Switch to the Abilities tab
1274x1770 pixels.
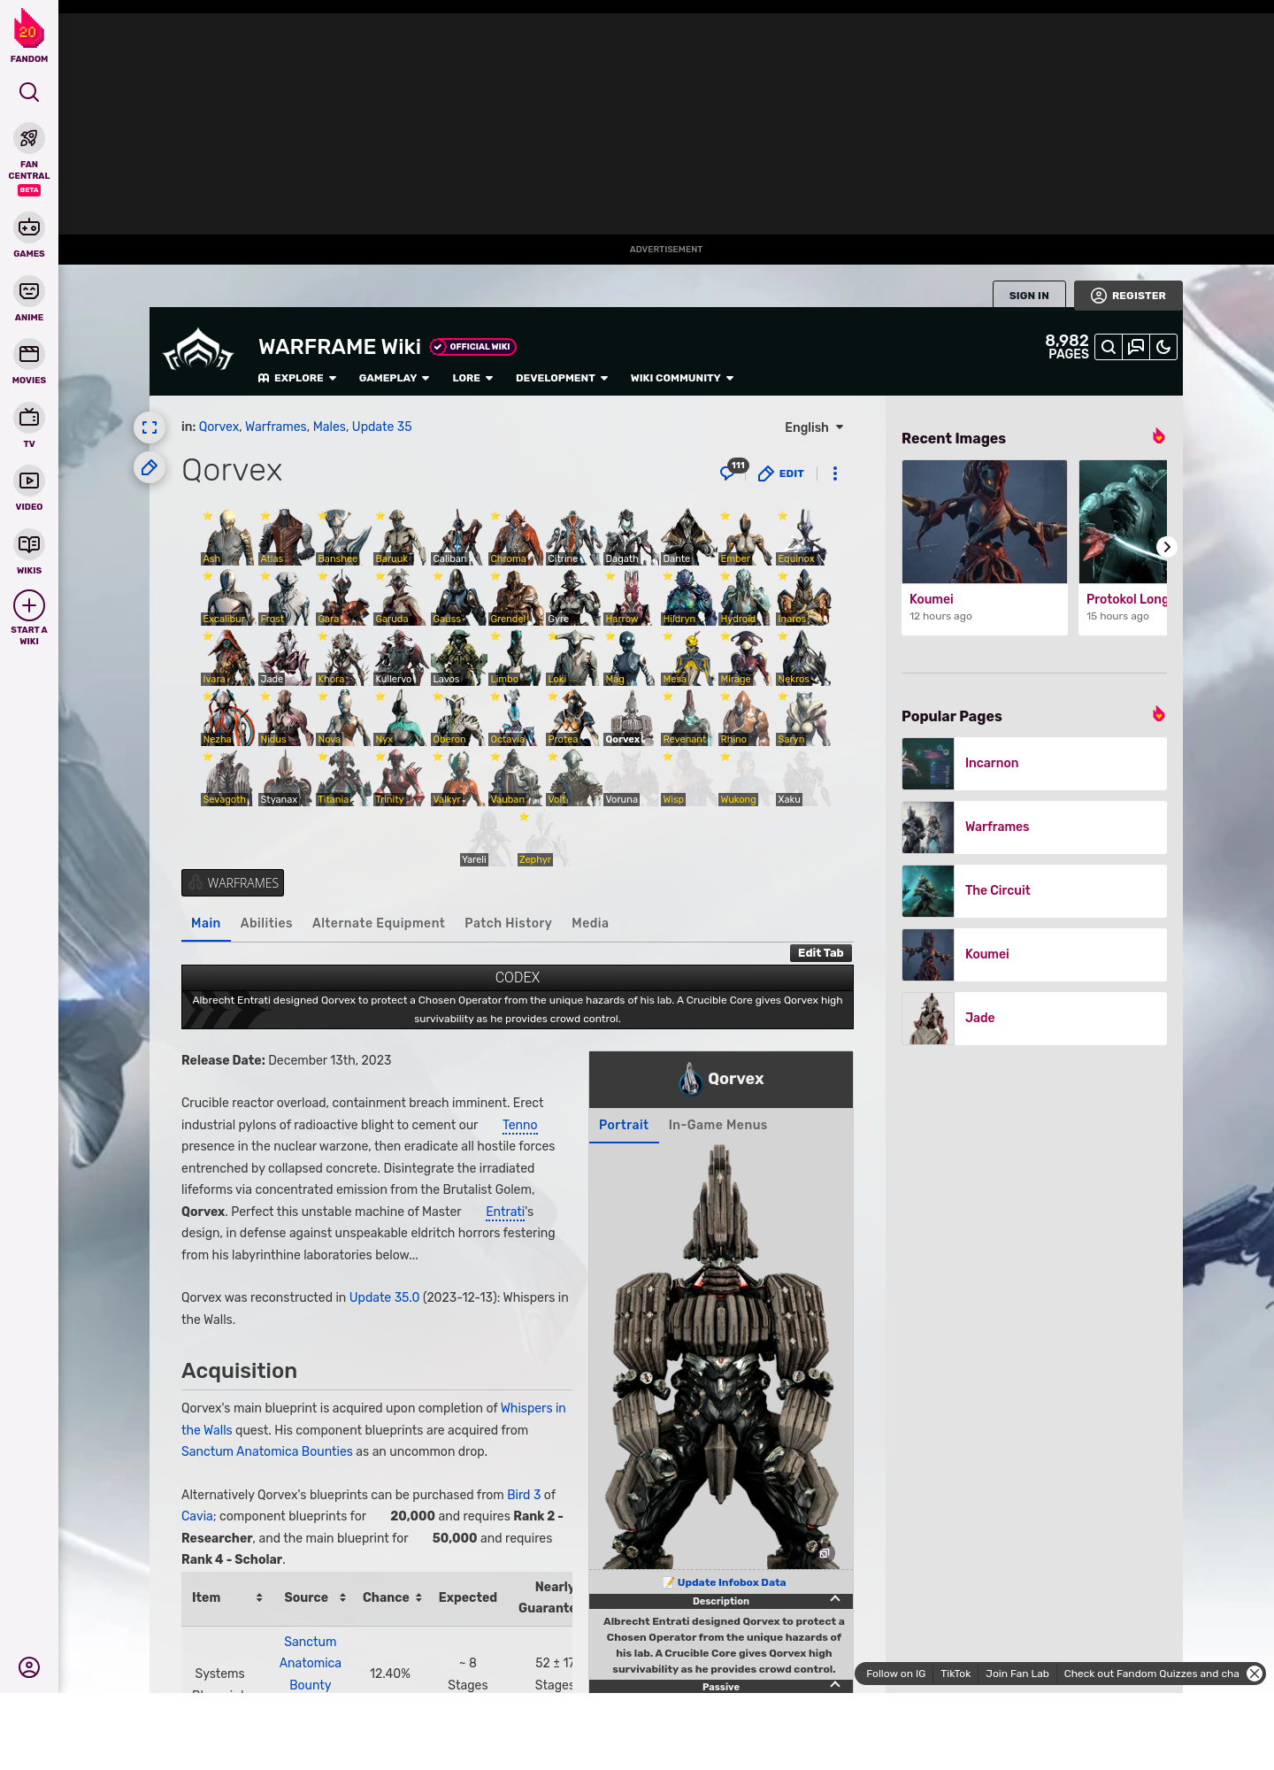pos(266,923)
